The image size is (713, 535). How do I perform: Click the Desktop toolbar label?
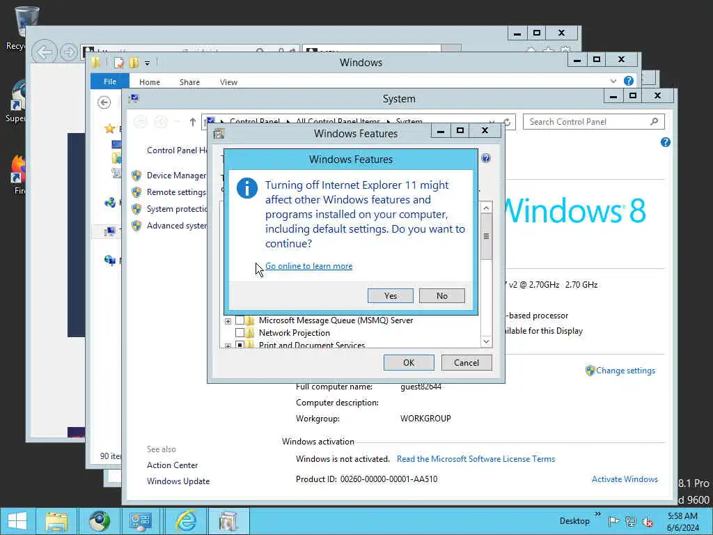coord(574,521)
